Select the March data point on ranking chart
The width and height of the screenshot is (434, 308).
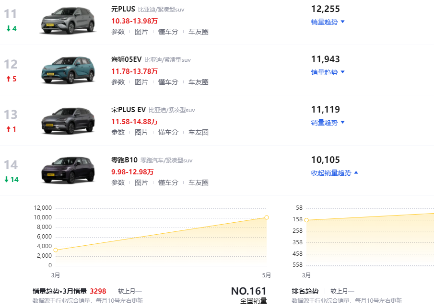click(306, 220)
